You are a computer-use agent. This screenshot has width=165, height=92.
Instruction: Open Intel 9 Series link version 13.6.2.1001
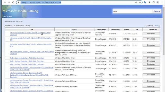click(x=31, y=81)
